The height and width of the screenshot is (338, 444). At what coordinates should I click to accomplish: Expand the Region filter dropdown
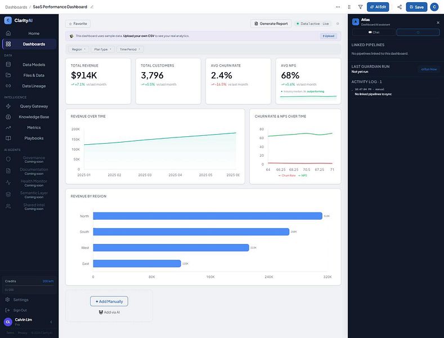(78, 50)
